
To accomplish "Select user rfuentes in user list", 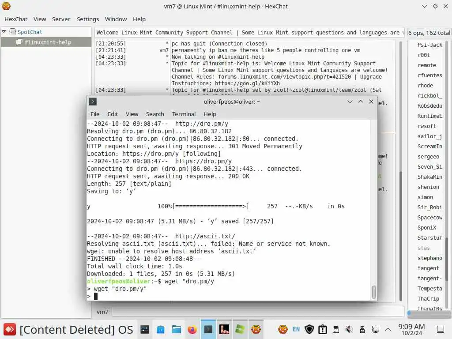I will (x=429, y=75).
